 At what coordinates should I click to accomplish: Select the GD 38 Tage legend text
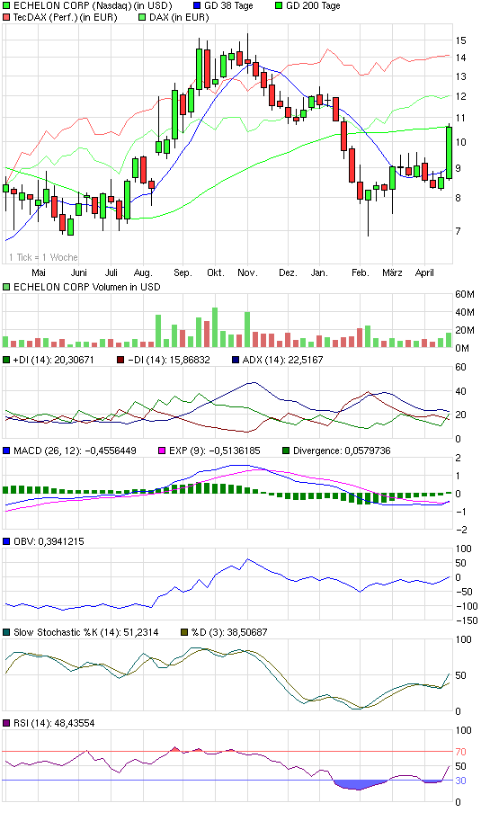228,5
